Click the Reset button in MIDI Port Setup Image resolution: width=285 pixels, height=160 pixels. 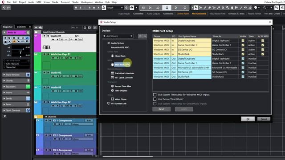point(161,109)
